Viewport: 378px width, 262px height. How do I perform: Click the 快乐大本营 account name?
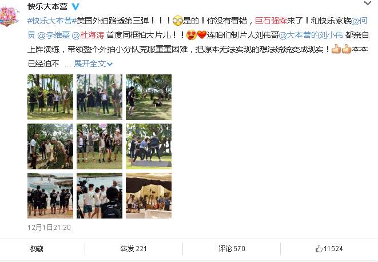(47, 6)
